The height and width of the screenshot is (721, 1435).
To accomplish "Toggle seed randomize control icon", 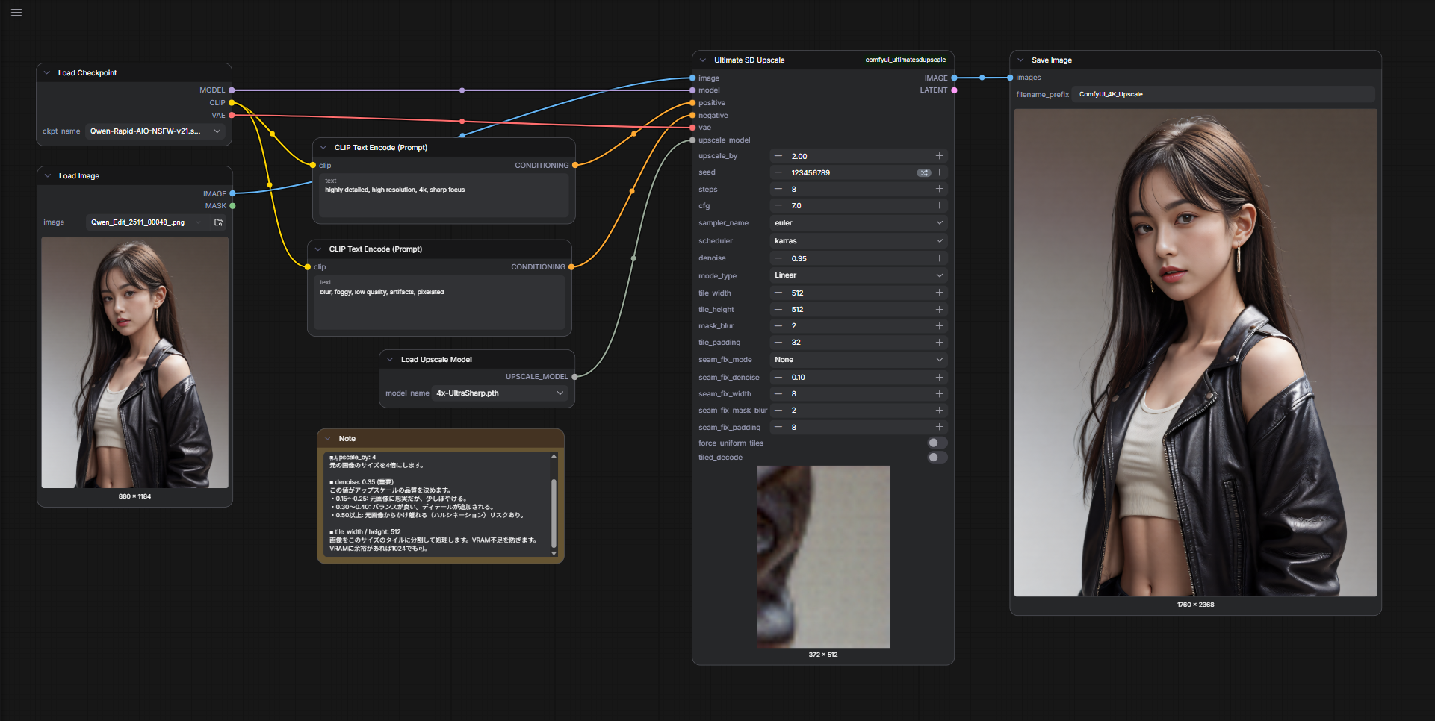I will coord(924,173).
